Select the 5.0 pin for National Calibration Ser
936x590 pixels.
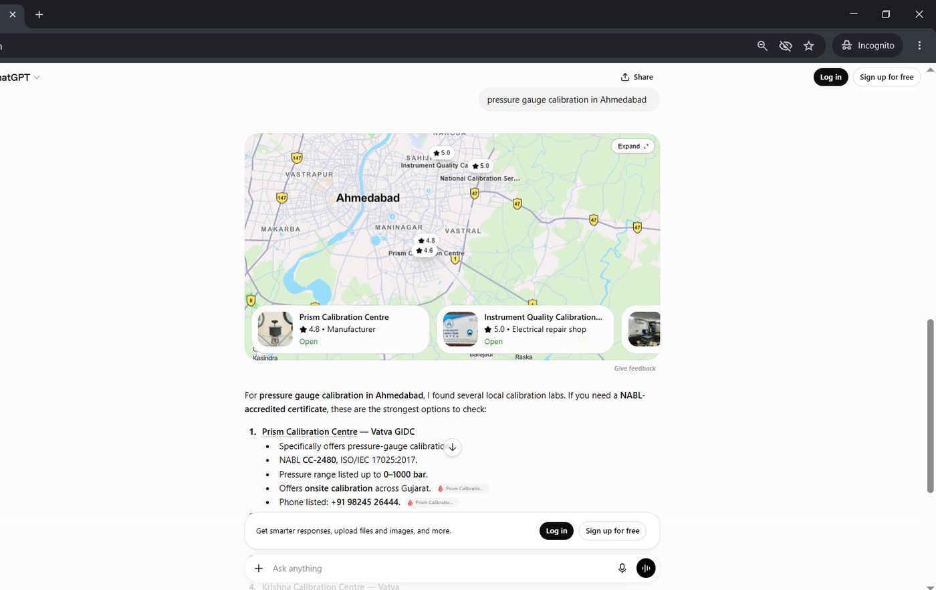[x=481, y=166]
